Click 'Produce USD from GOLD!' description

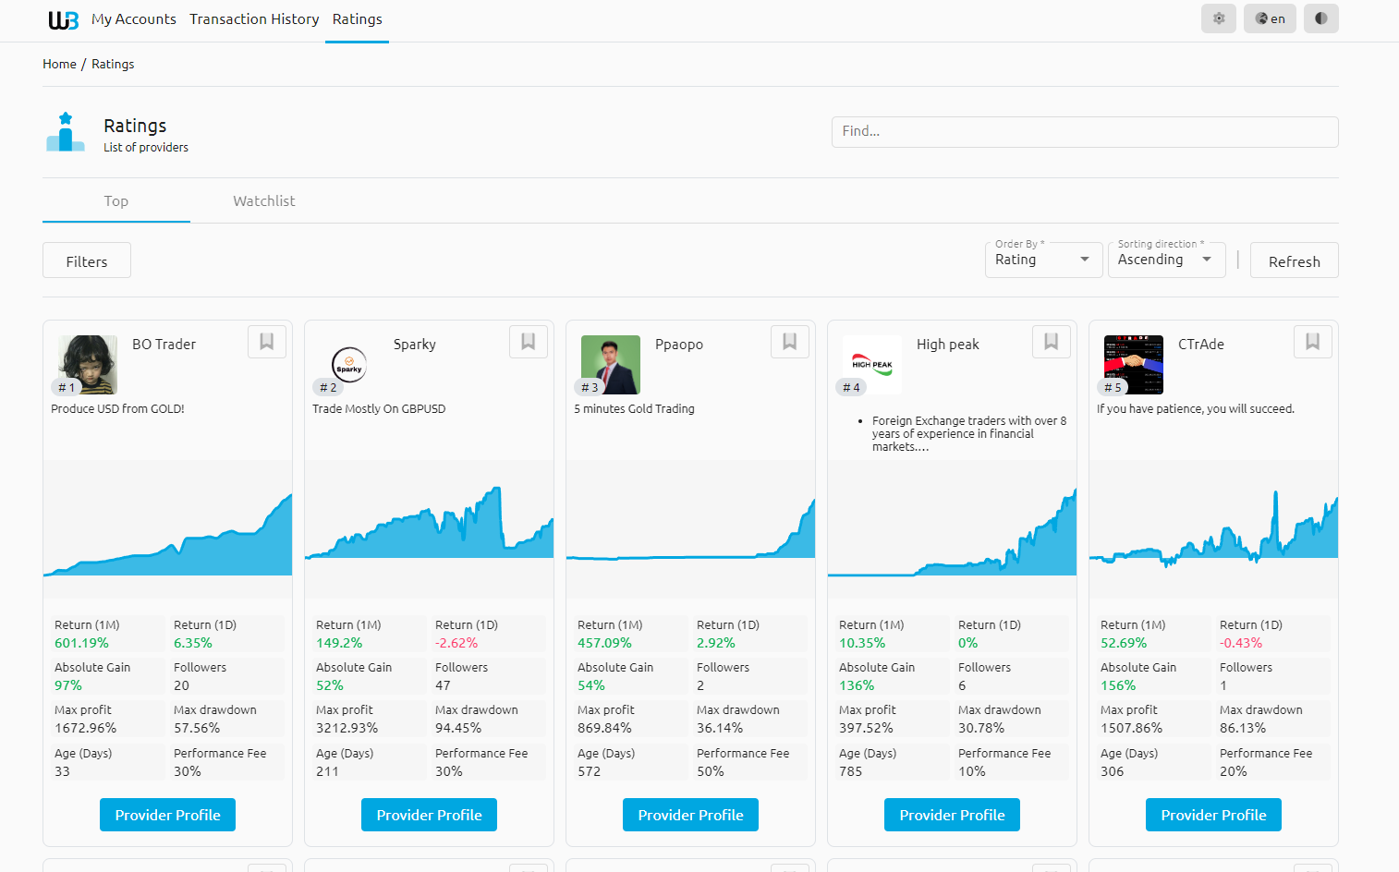pyautogui.click(x=117, y=409)
